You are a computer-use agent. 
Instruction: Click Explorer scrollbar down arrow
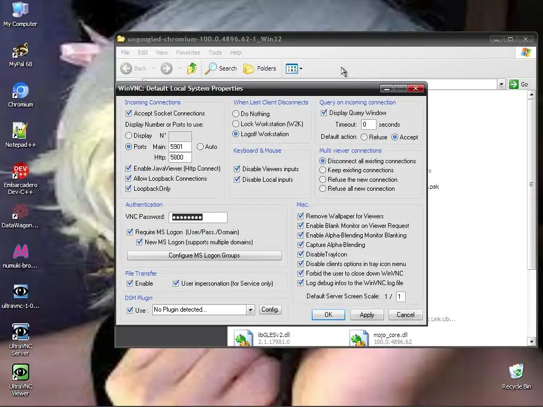(532, 342)
